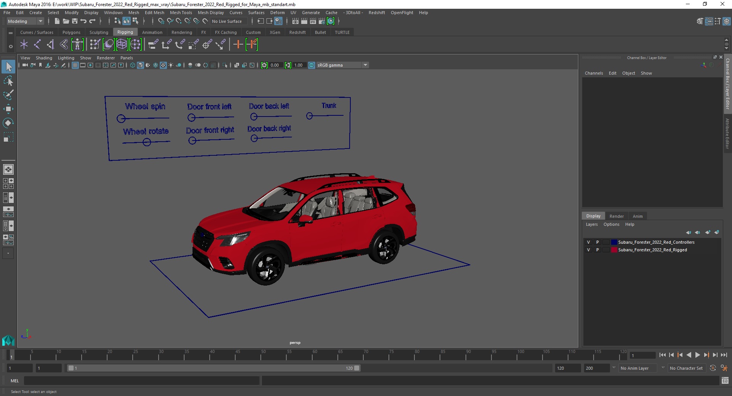Switch to the Polygons shelf tab

71,32
